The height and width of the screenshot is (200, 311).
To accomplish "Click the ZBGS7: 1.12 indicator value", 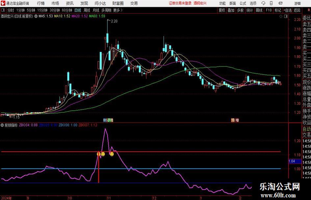I will click(x=88, y=125).
